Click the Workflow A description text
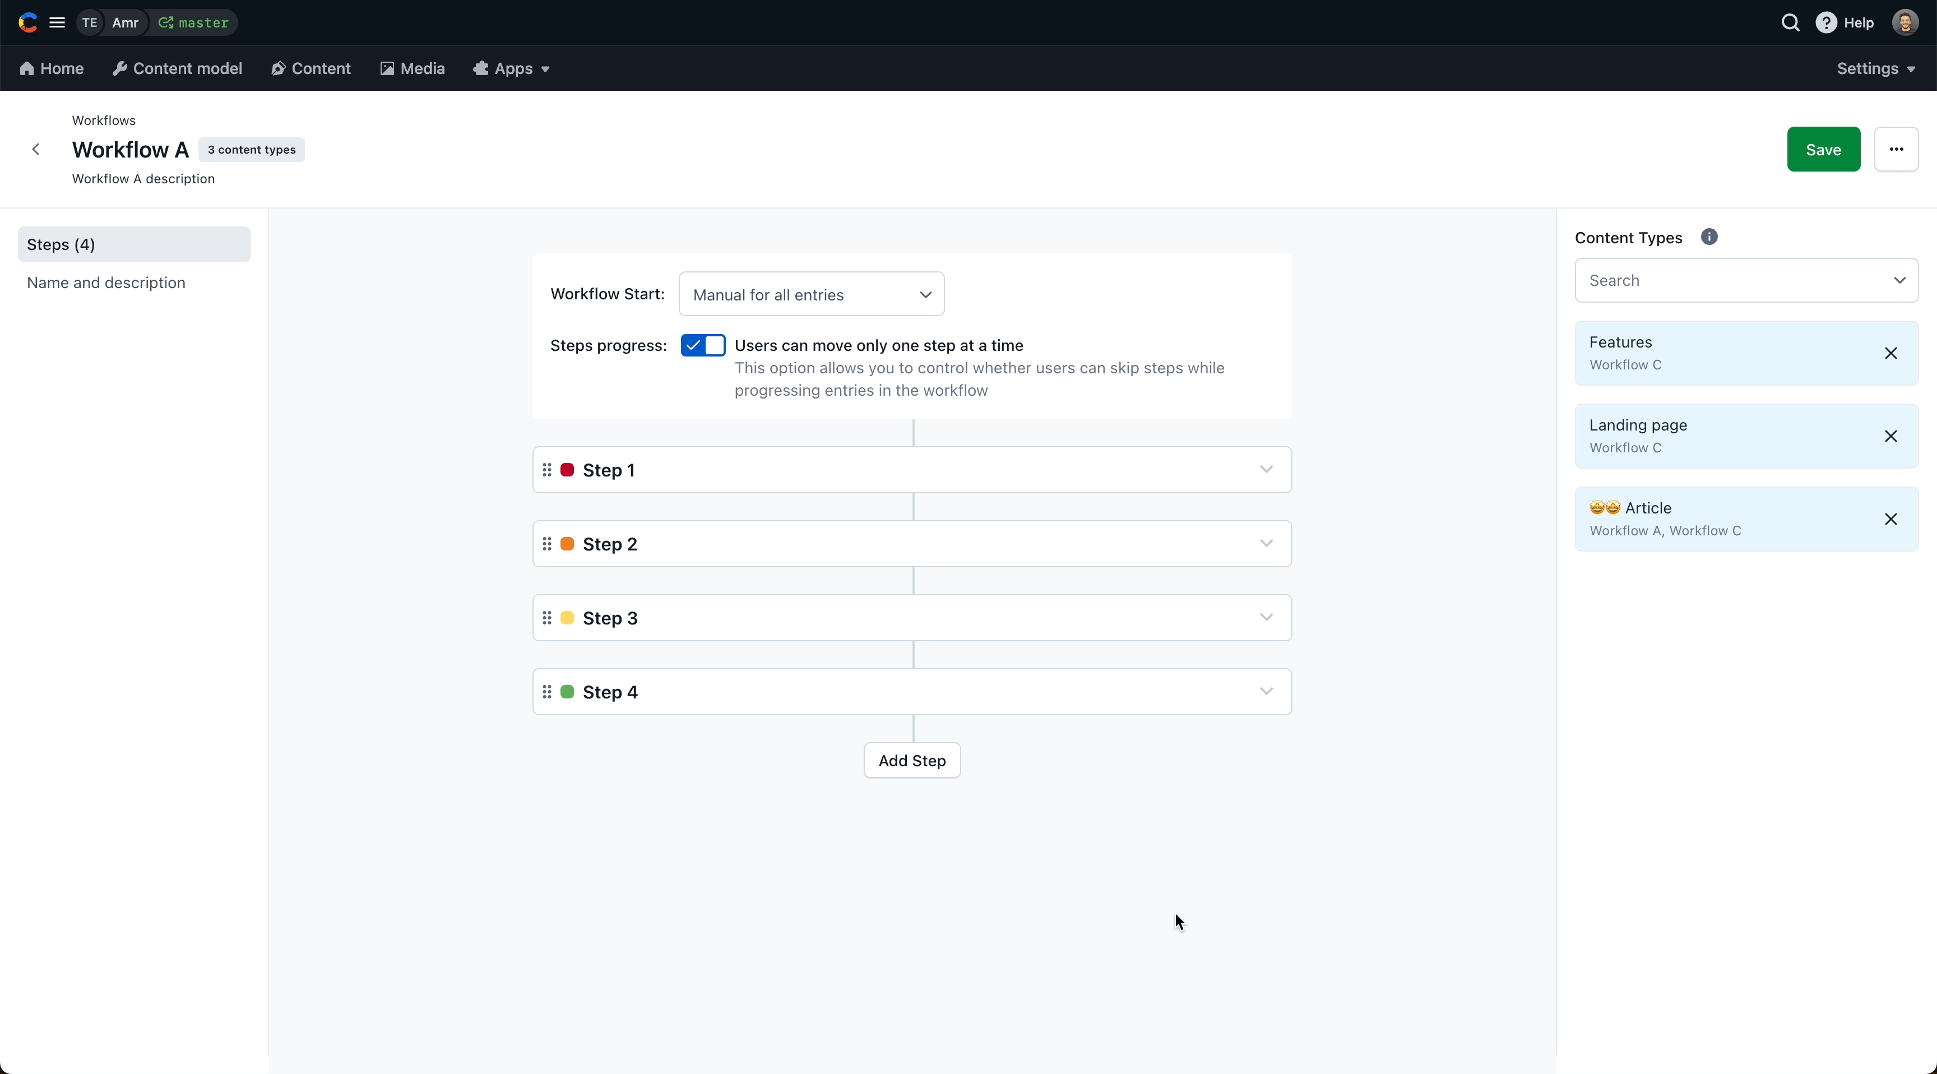 143,179
